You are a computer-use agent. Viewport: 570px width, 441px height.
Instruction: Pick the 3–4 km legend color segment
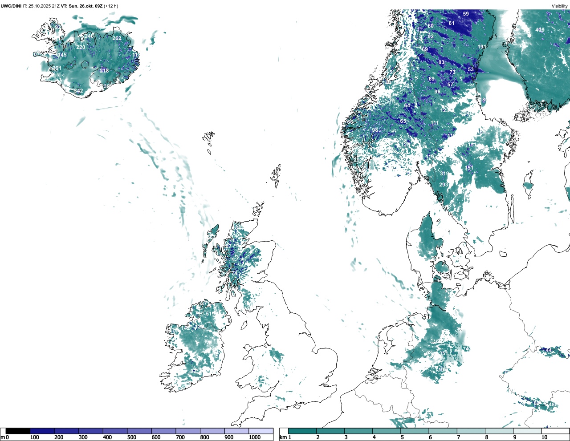coord(358,431)
